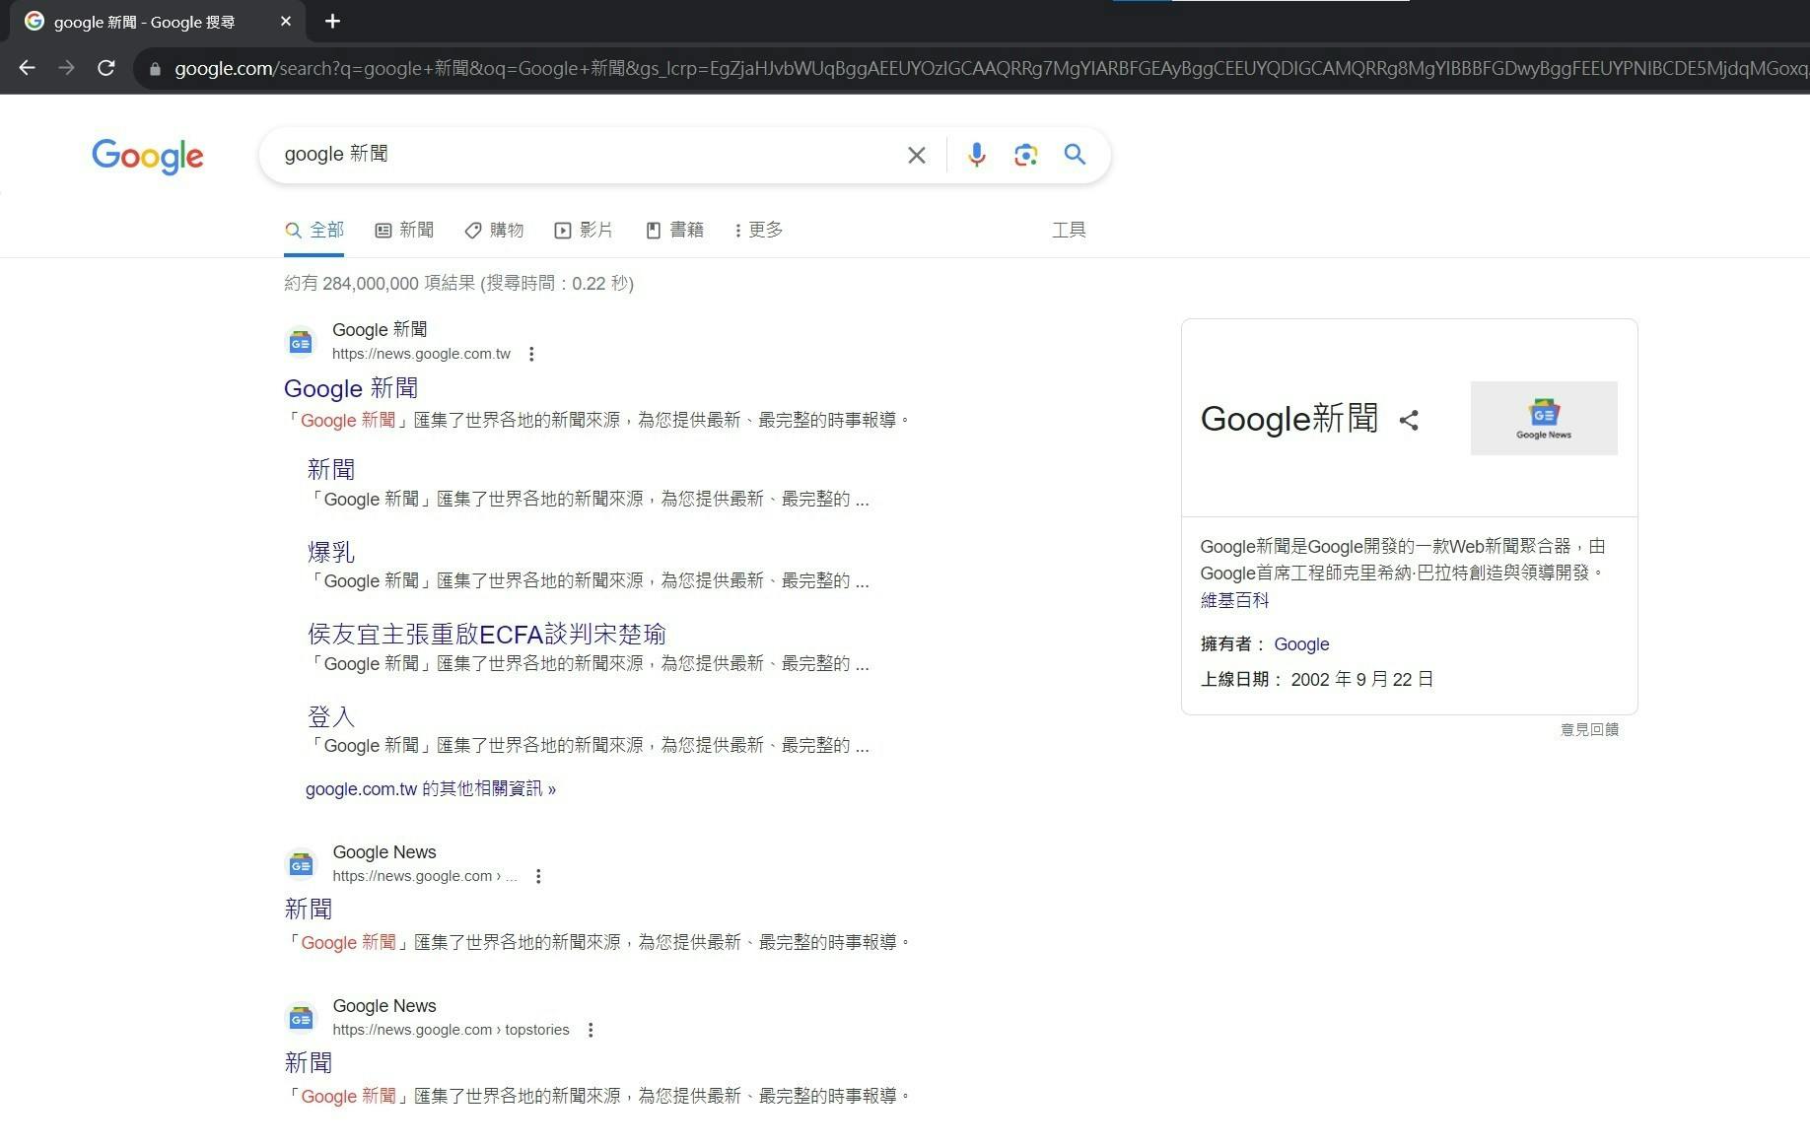1810x1147 pixels.
Task: Open Google Lens image search icon
Action: 1025,155
